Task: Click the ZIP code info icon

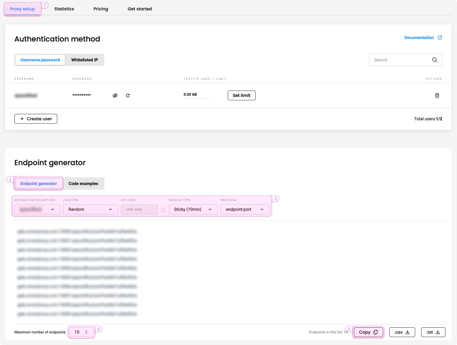Action: point(163,210)
